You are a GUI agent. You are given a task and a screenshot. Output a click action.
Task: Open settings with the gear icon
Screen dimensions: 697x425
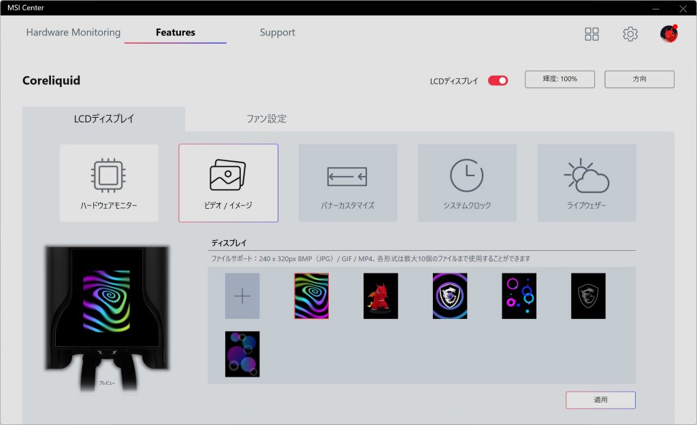point(630,34)
